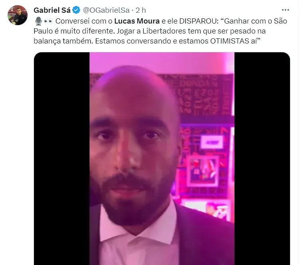Screen dimensions: 300x265
Task: Click the microphone emoji in the tweet
Action: pos(38,21)
